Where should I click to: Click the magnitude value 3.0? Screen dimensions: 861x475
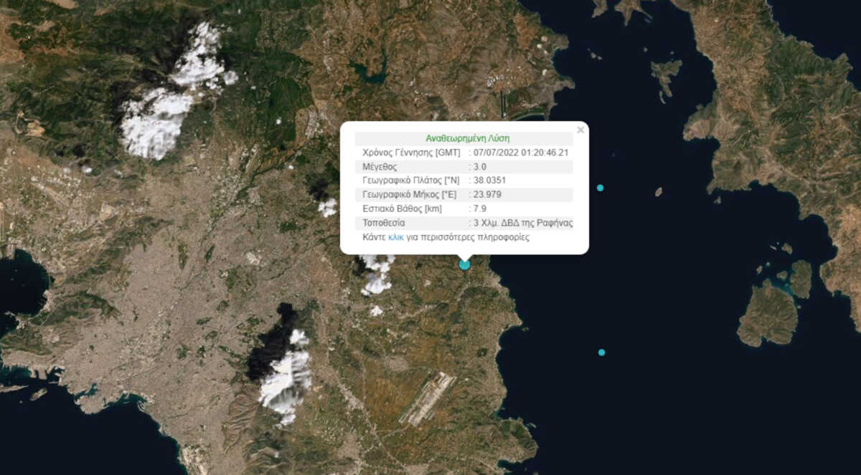click(x=479, y=166)
